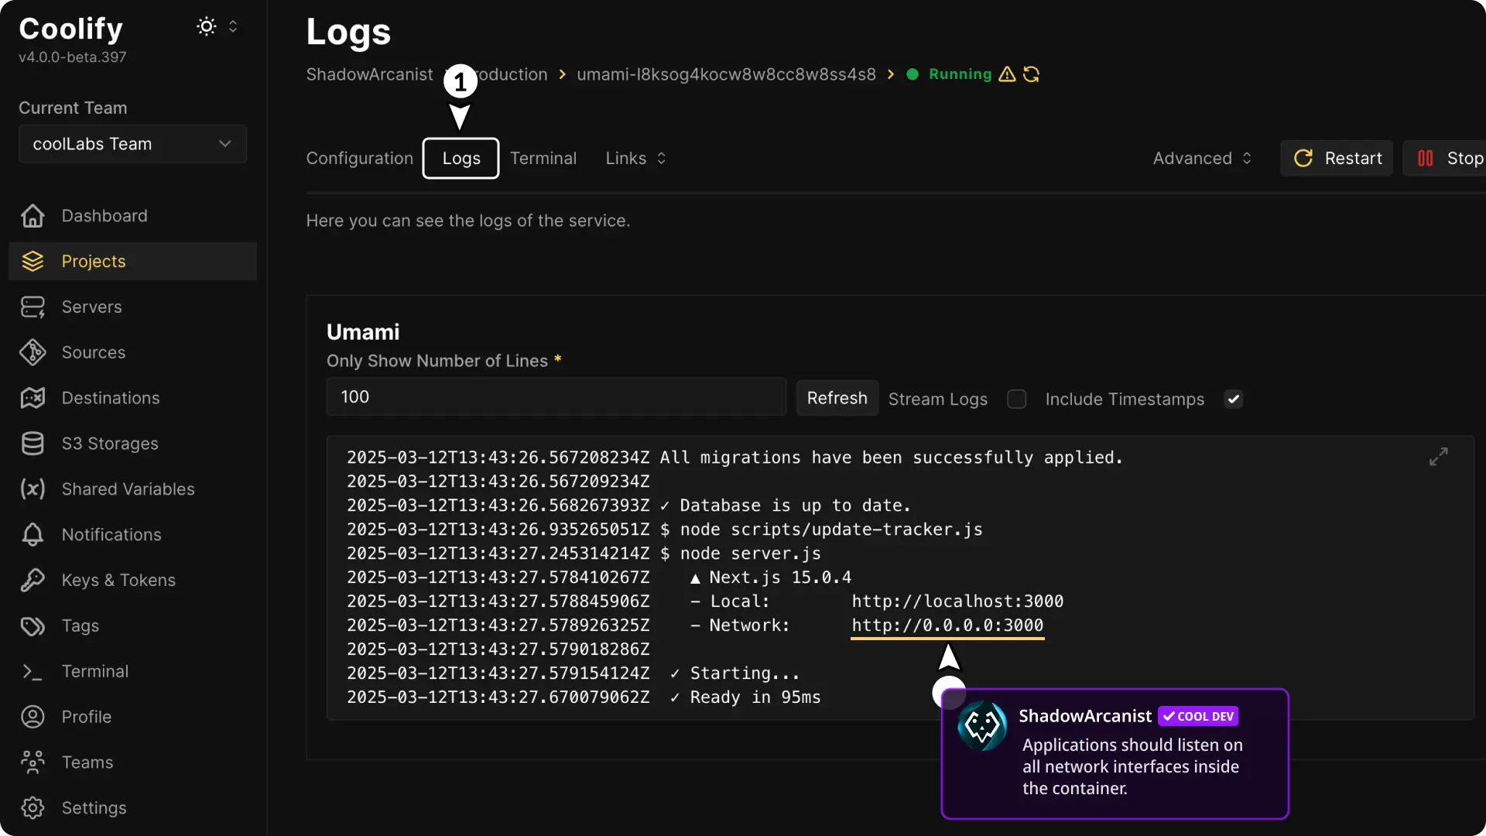Image resolution: width=1486 pixels, height=836 pixels.
Task: Open the http://0.0.0.0:3000 link in logs
Action: pyautogui.click(x=947, y=625)
